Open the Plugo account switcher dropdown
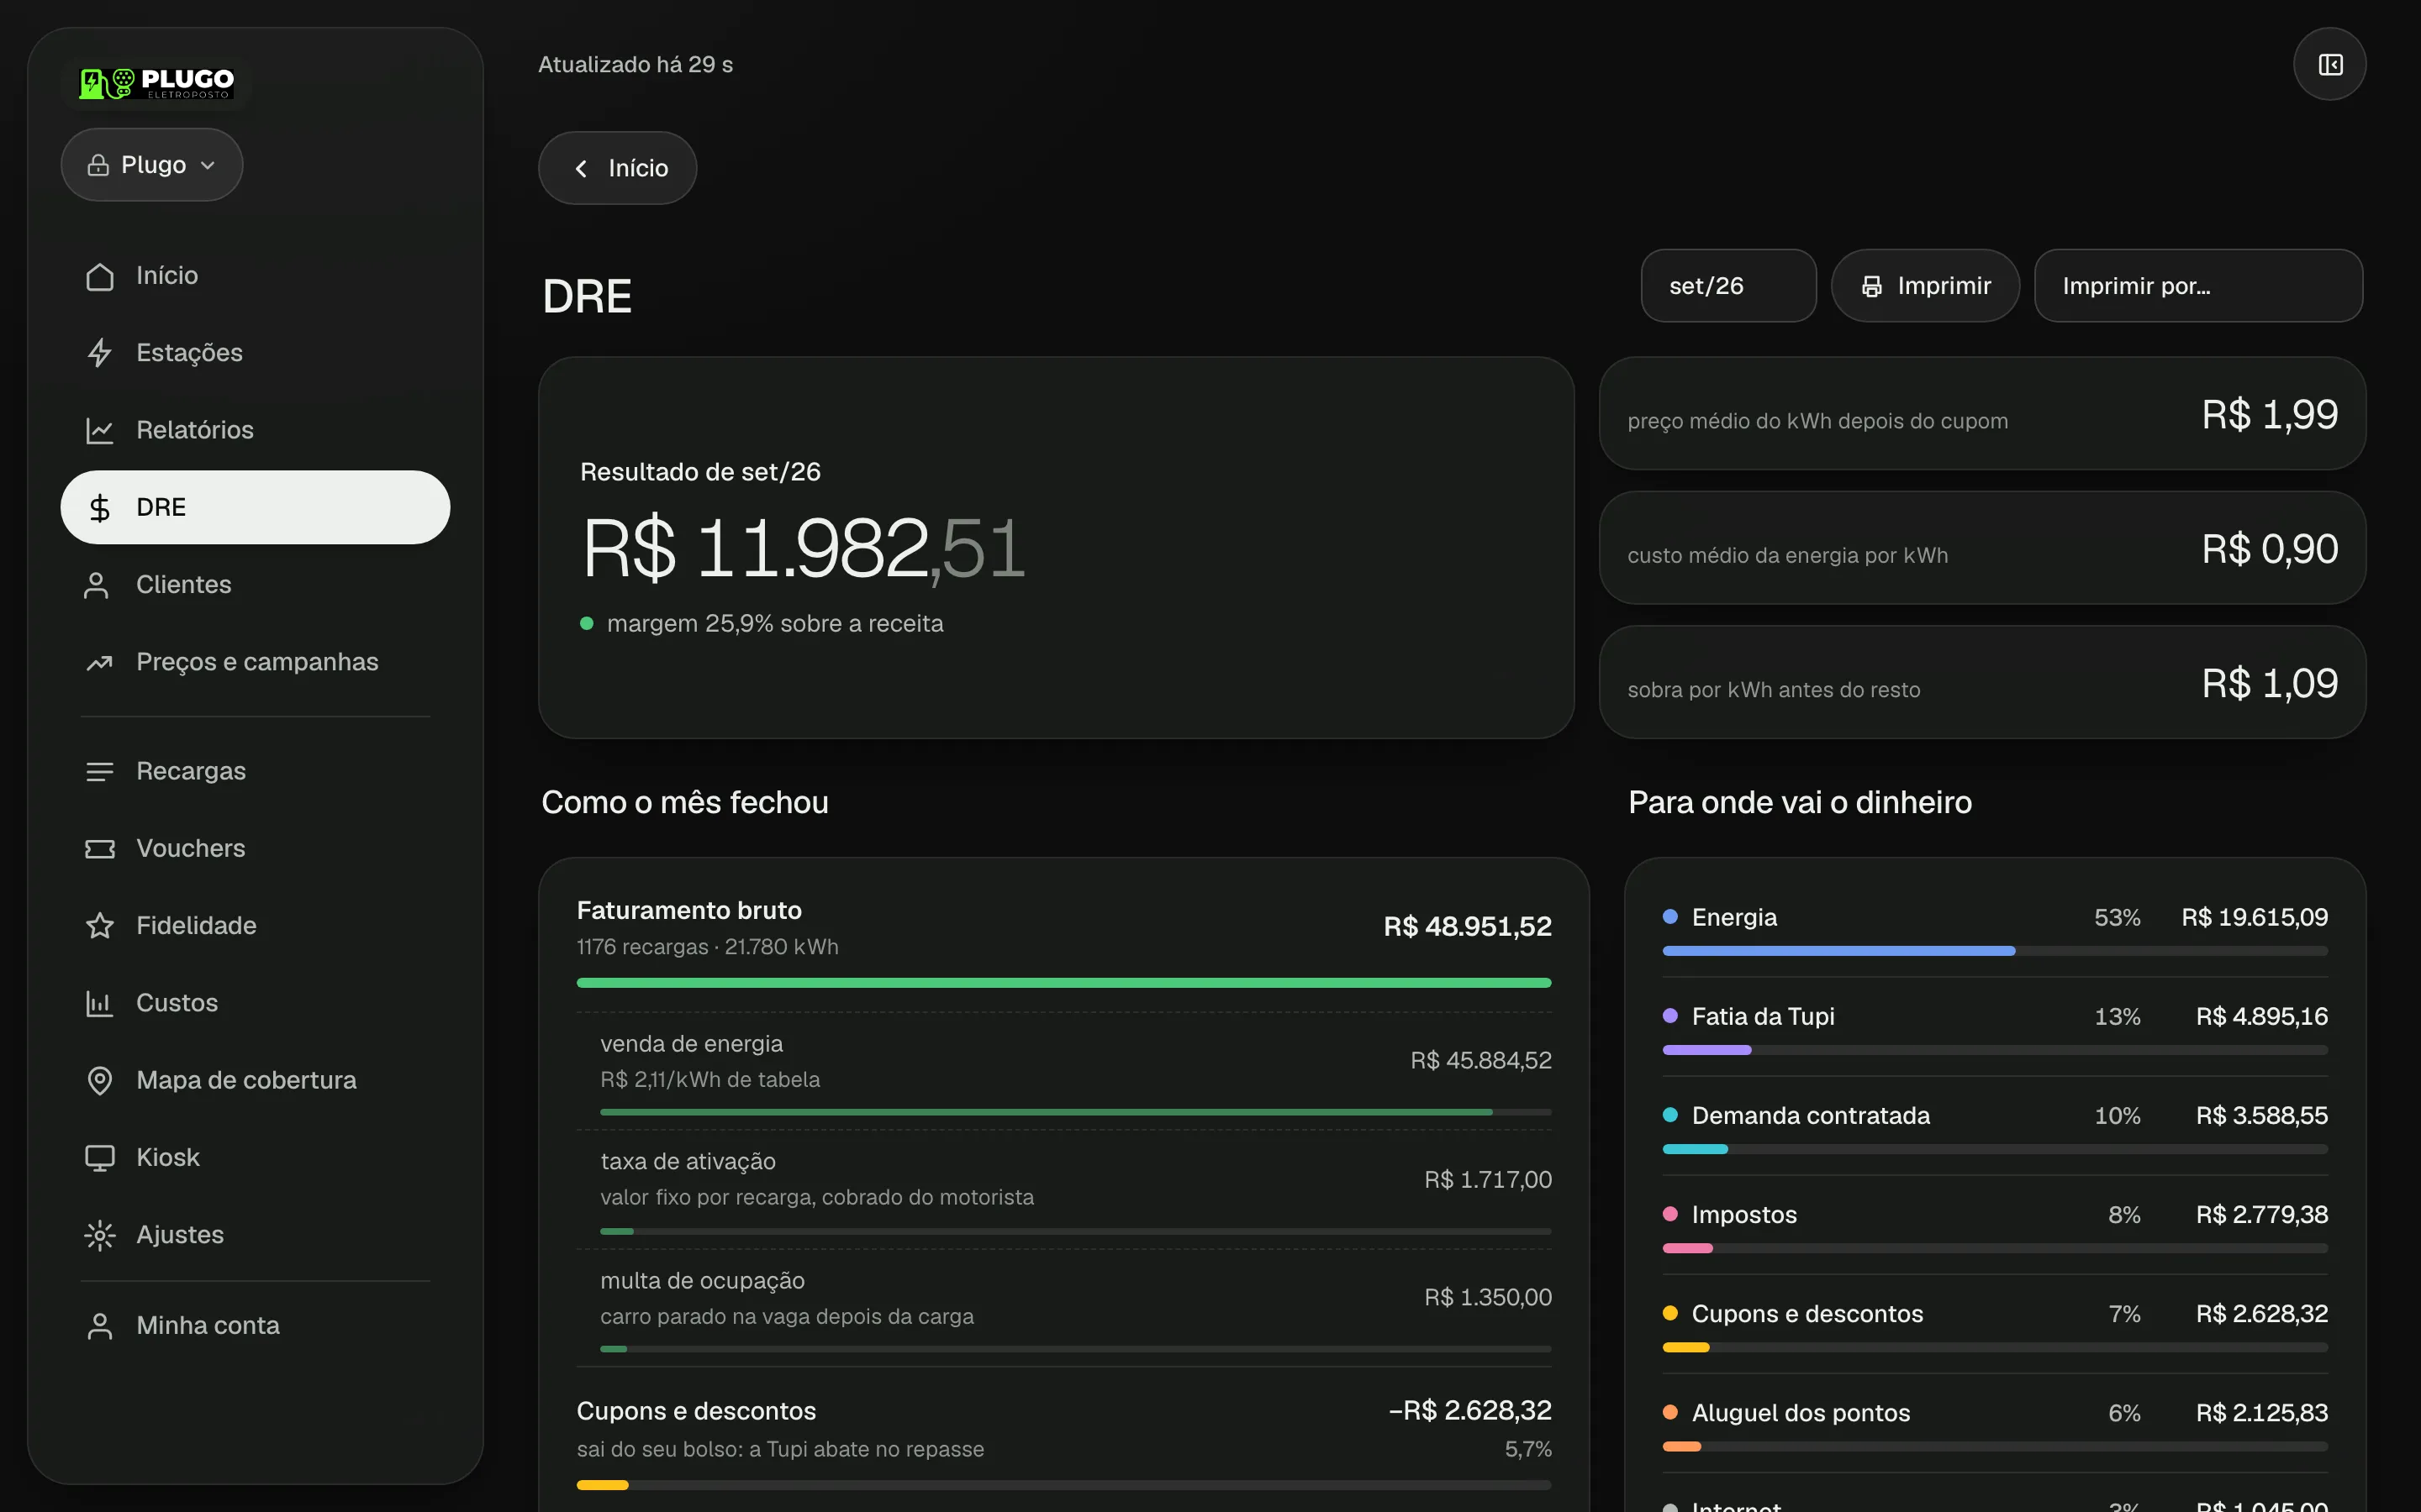 tap(152, 165)
